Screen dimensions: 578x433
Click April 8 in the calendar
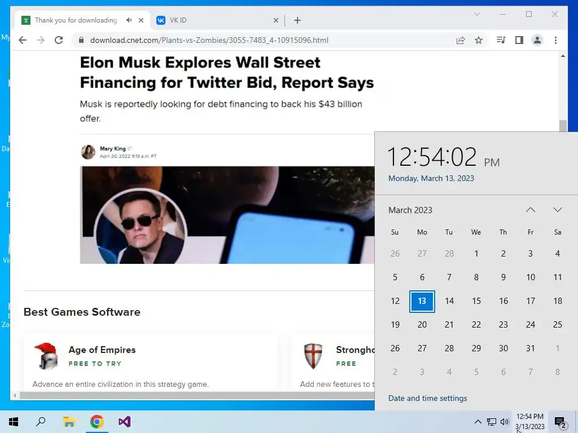click(x=557, y=372)
